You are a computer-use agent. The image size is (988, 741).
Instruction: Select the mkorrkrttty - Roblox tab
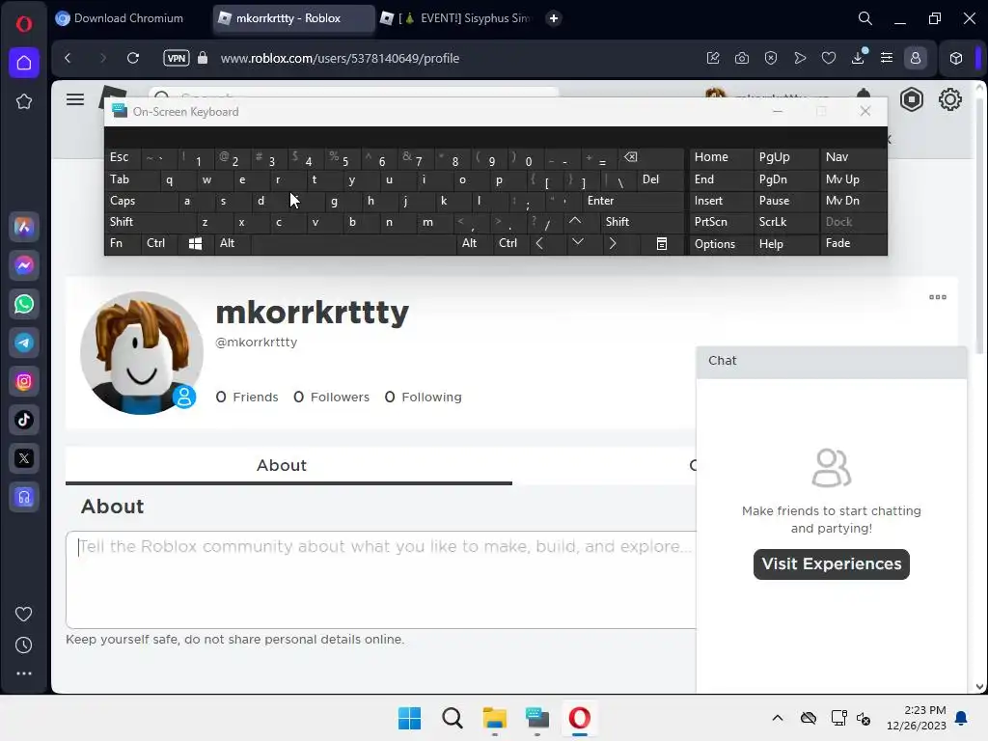pos(293,18)
